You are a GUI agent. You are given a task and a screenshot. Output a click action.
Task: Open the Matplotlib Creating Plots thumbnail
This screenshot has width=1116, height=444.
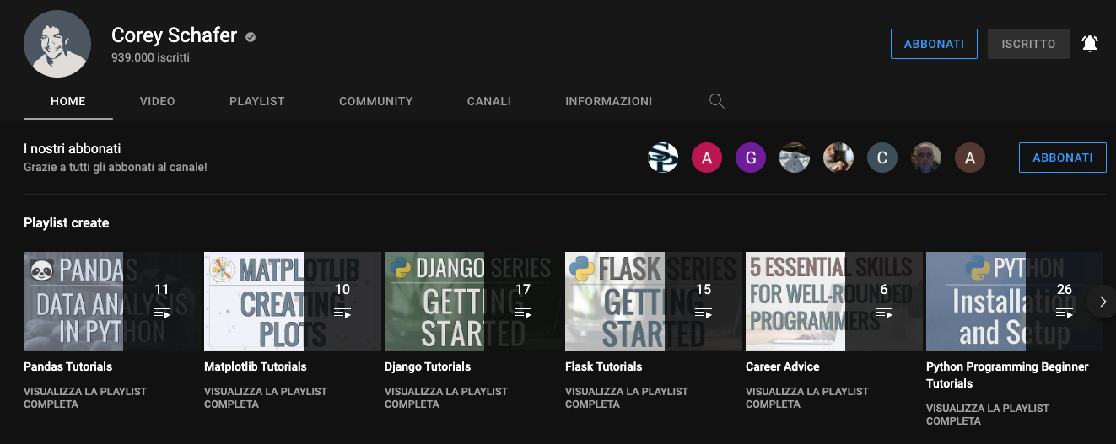coord(293,301)
